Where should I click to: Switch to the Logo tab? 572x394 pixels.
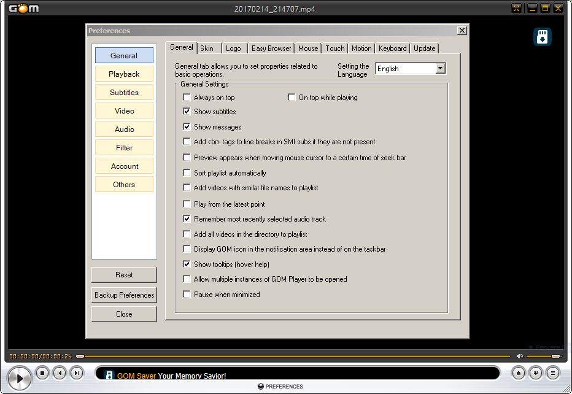click(x=234, y=48)
